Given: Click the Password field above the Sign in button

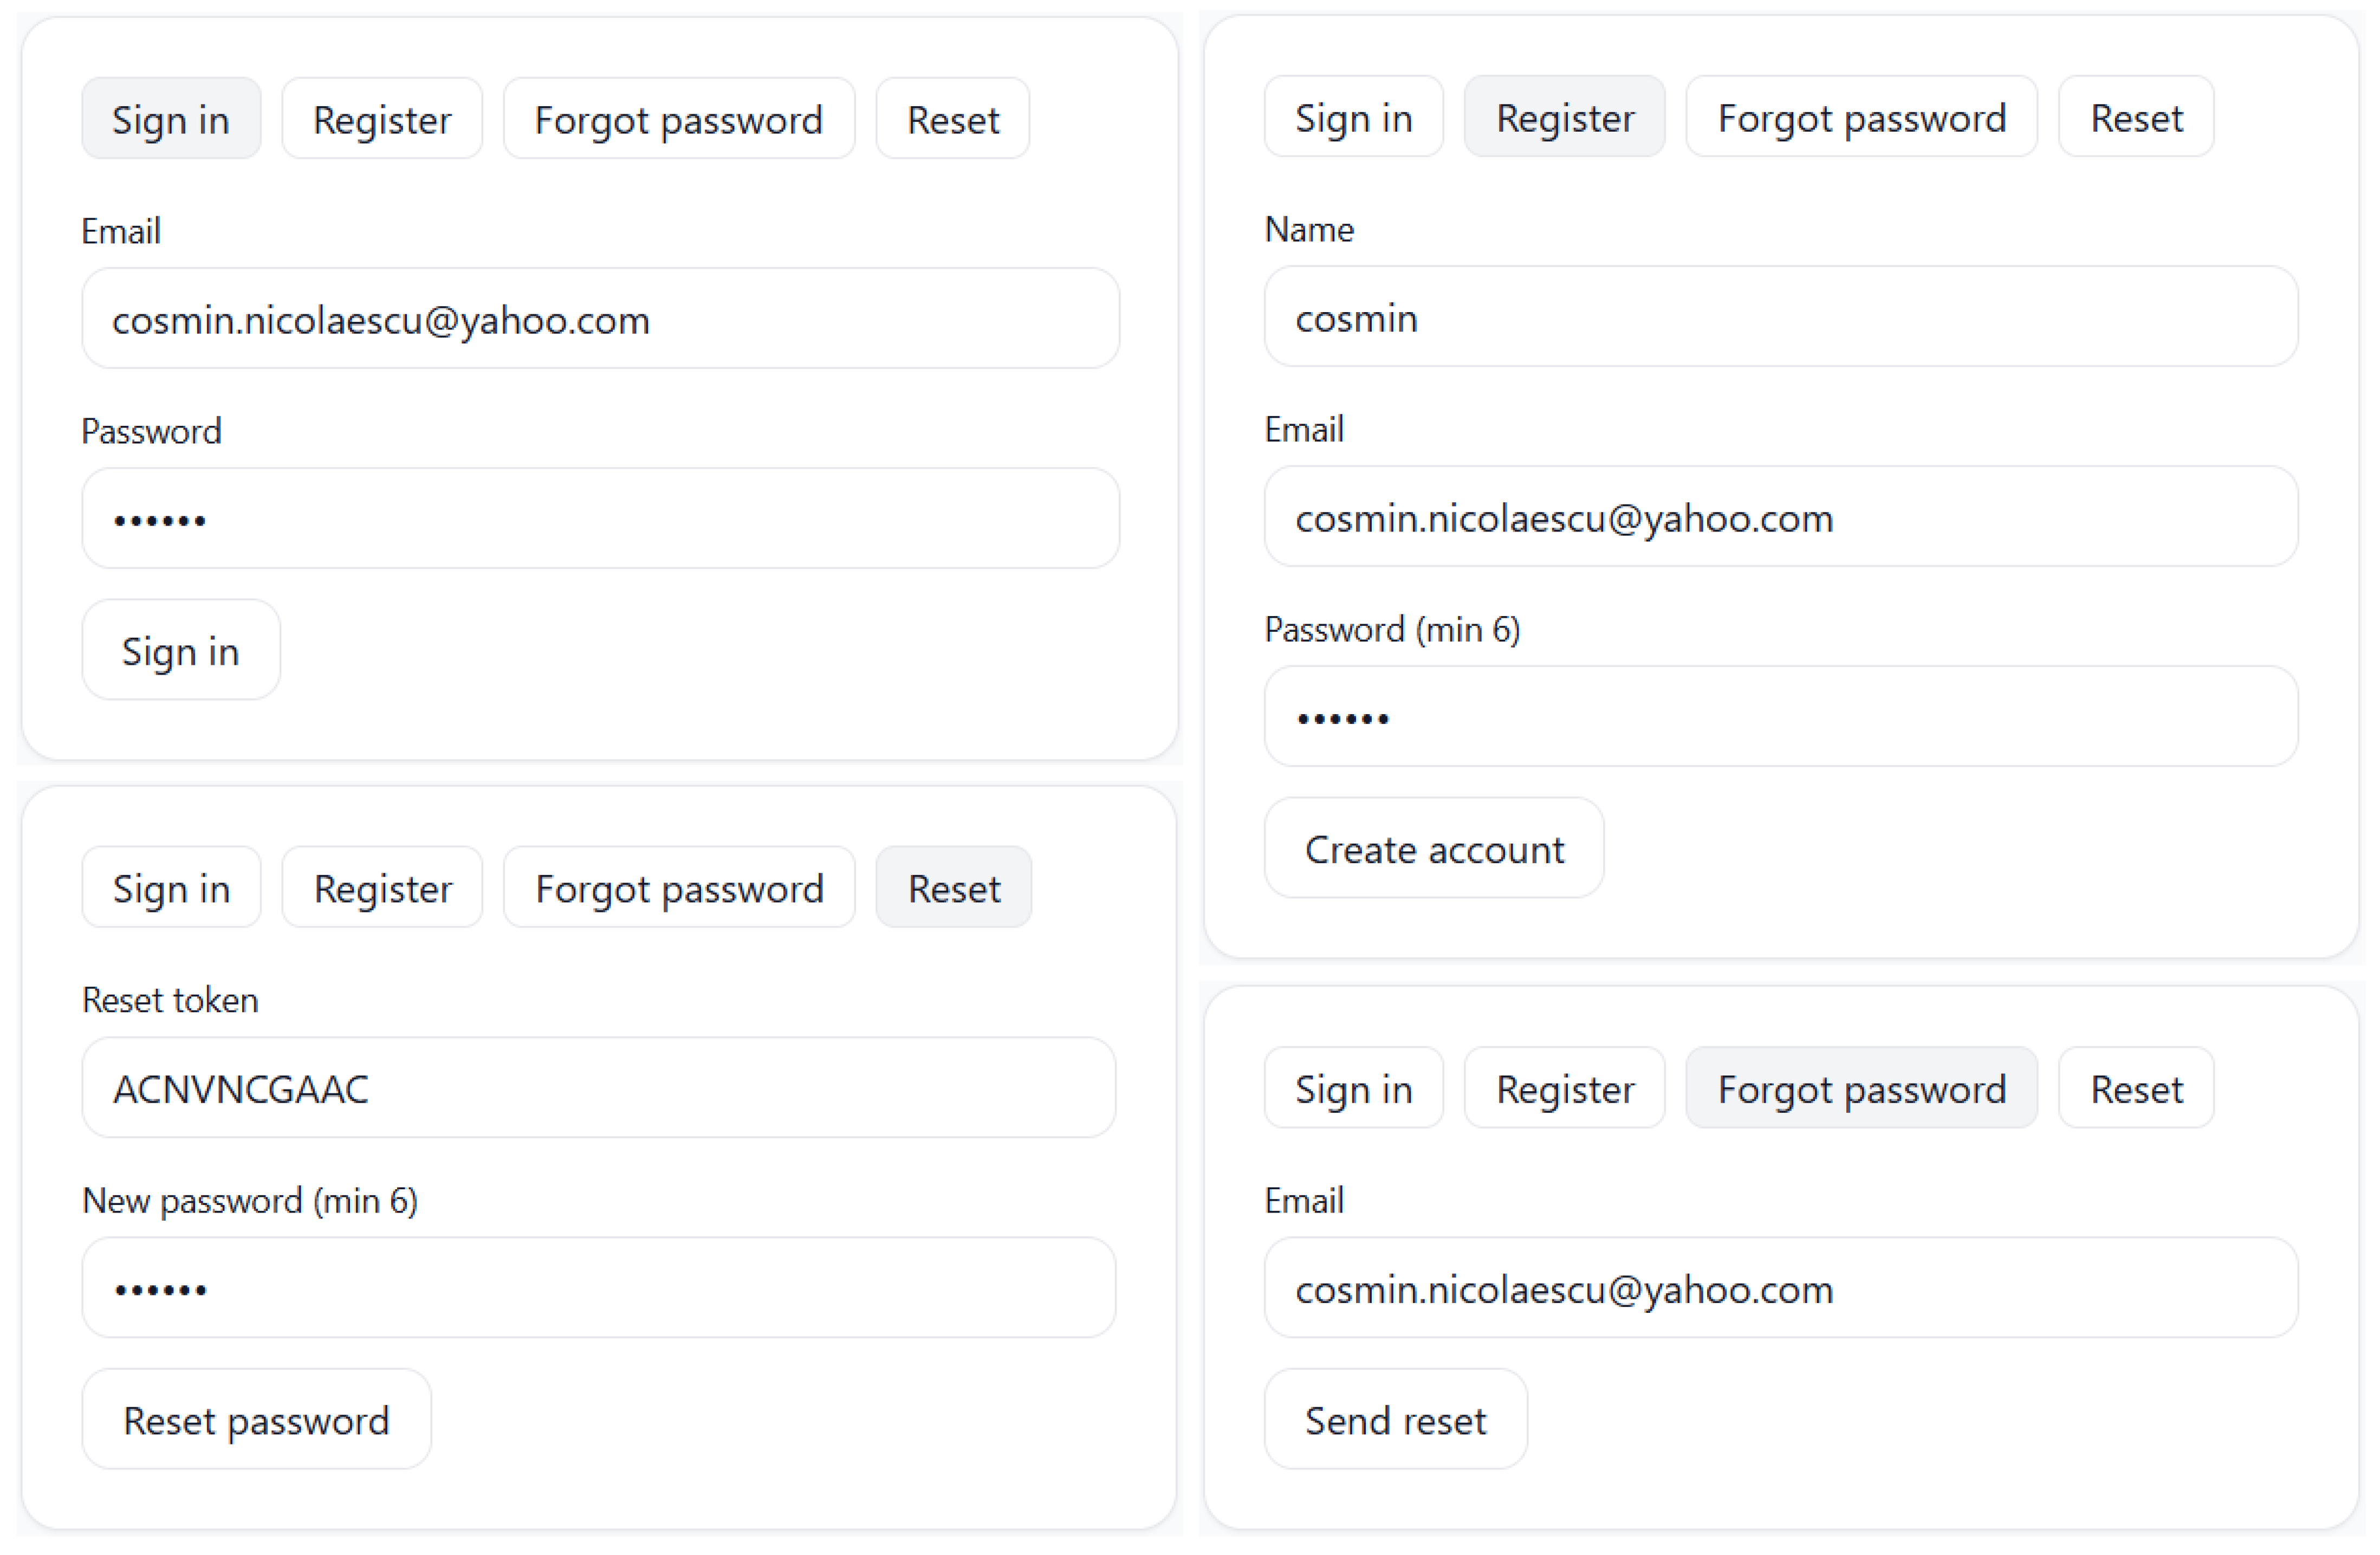Looking at the screenshot, I should click(600, 519).
